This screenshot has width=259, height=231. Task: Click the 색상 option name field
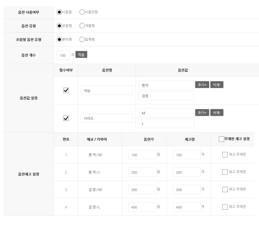[x=107, y=90]
